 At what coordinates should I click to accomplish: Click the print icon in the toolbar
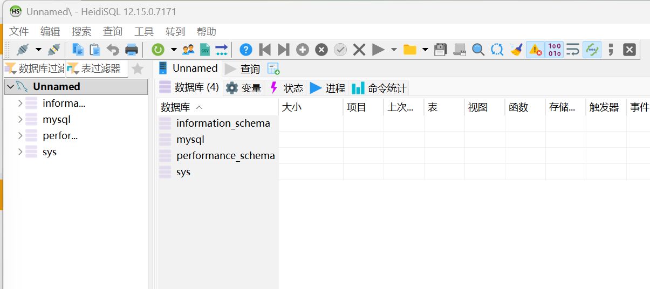click(x=132, y=50)
